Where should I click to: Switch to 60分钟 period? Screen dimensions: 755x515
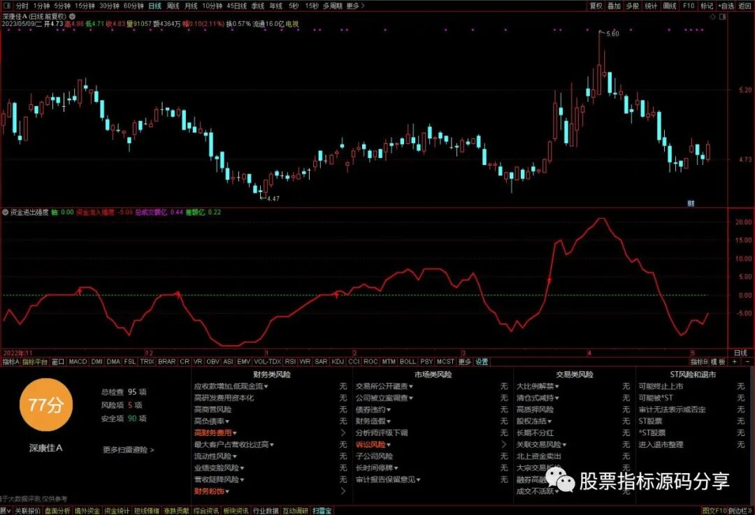(x=134, y=6)
